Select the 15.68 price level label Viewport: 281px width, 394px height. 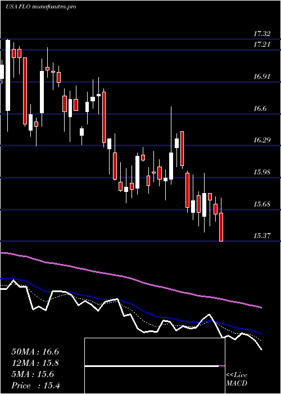tap(262, 204)
